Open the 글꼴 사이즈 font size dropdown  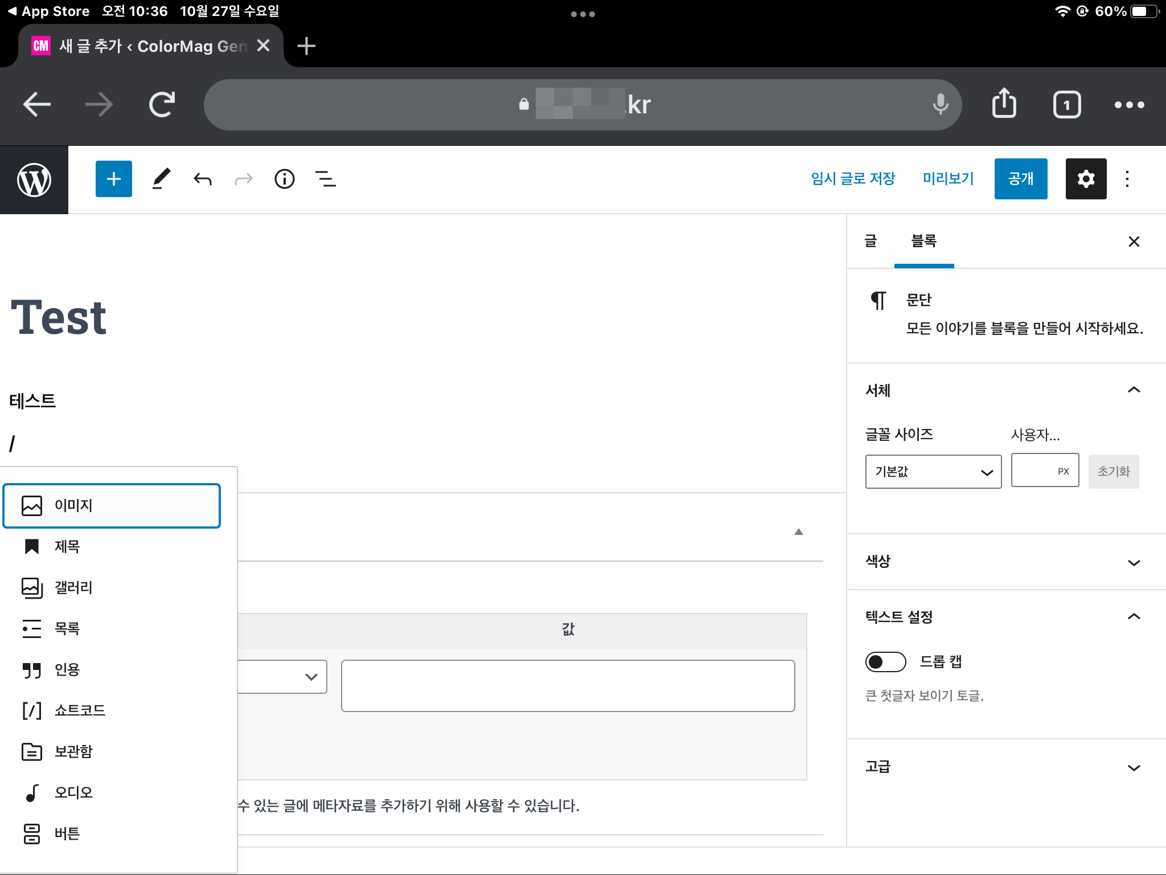coord(933,471)
